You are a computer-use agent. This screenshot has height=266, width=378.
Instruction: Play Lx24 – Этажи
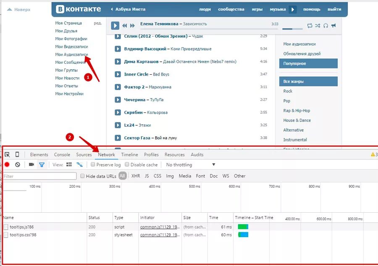click(118, 125)
